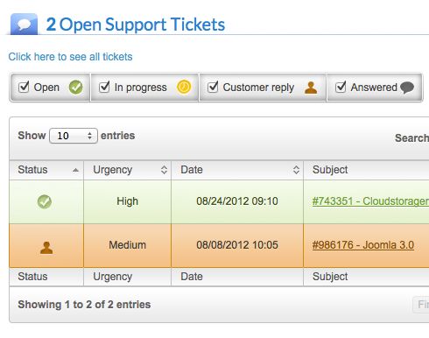Toggle the Open checkbox

pyautogui.click(x=24, y=87)
